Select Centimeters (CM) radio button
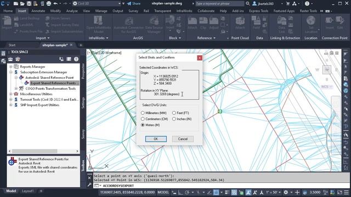Viewport: 351px width, 197px height. (143, 119)
